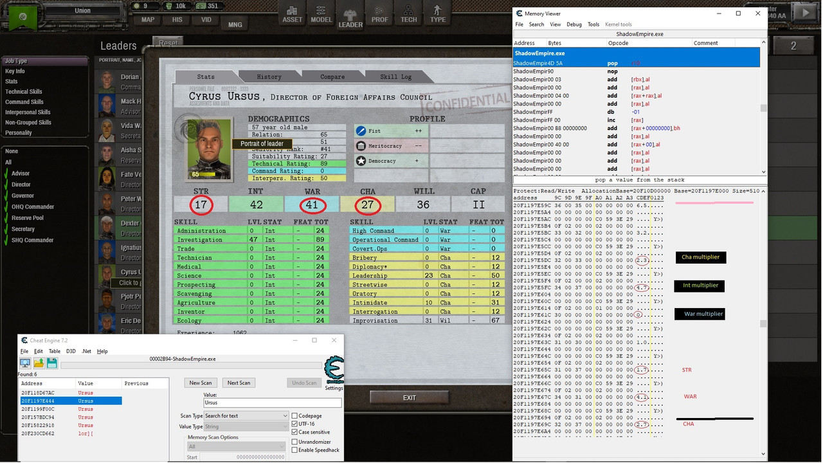Toggle the UTF-16 checkbox
823x463 pixels.
coord(295,424)
